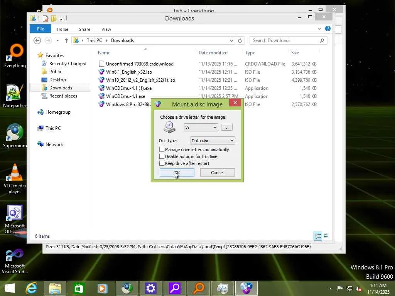Expand the ribbon with the chevron

(319, 29)
